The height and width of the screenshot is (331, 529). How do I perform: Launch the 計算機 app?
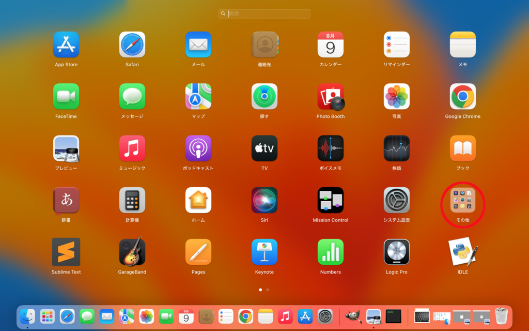pyautogui.click(x=132, y=200)
